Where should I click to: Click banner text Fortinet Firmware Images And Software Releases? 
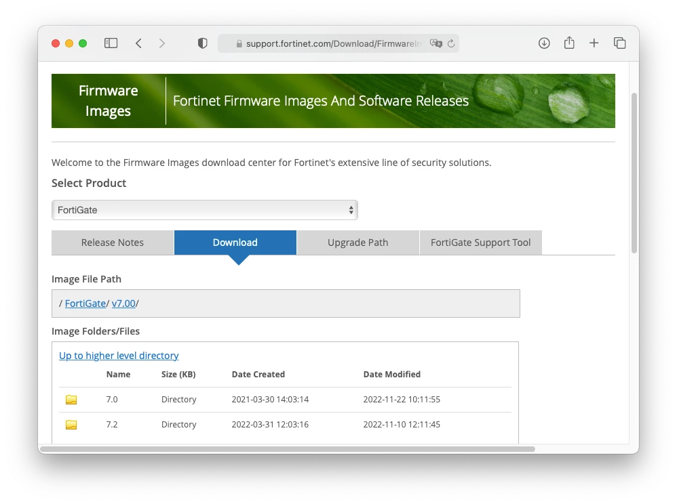[321, 101]
